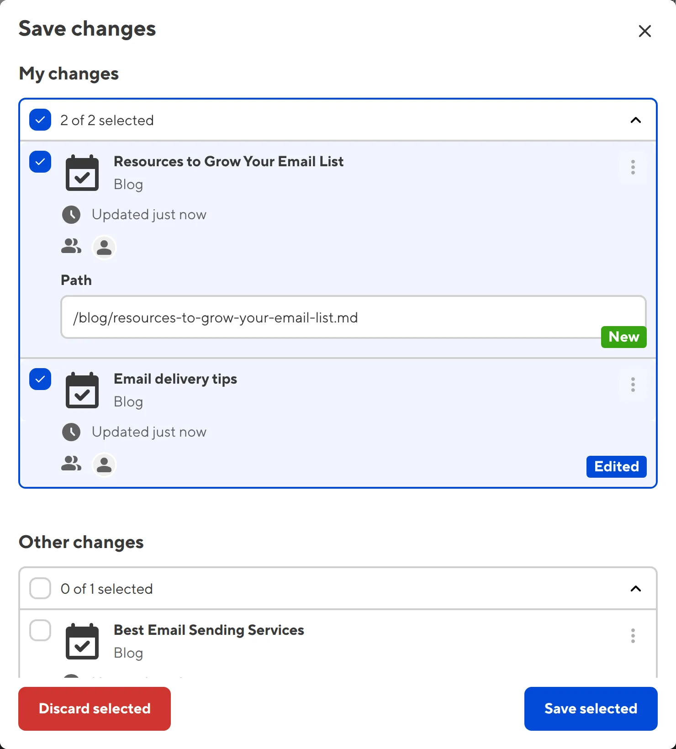This screenshot has width=676, height=749.
Task: Uncheck the 2 of 2 selected master checkbox
Action: point(40,120)
